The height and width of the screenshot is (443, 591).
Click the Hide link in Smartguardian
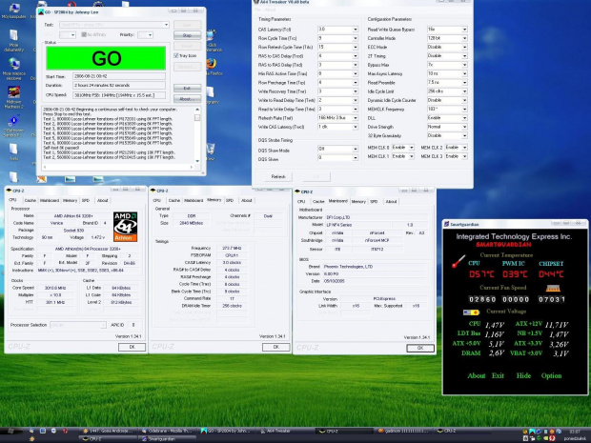[523, 375]
